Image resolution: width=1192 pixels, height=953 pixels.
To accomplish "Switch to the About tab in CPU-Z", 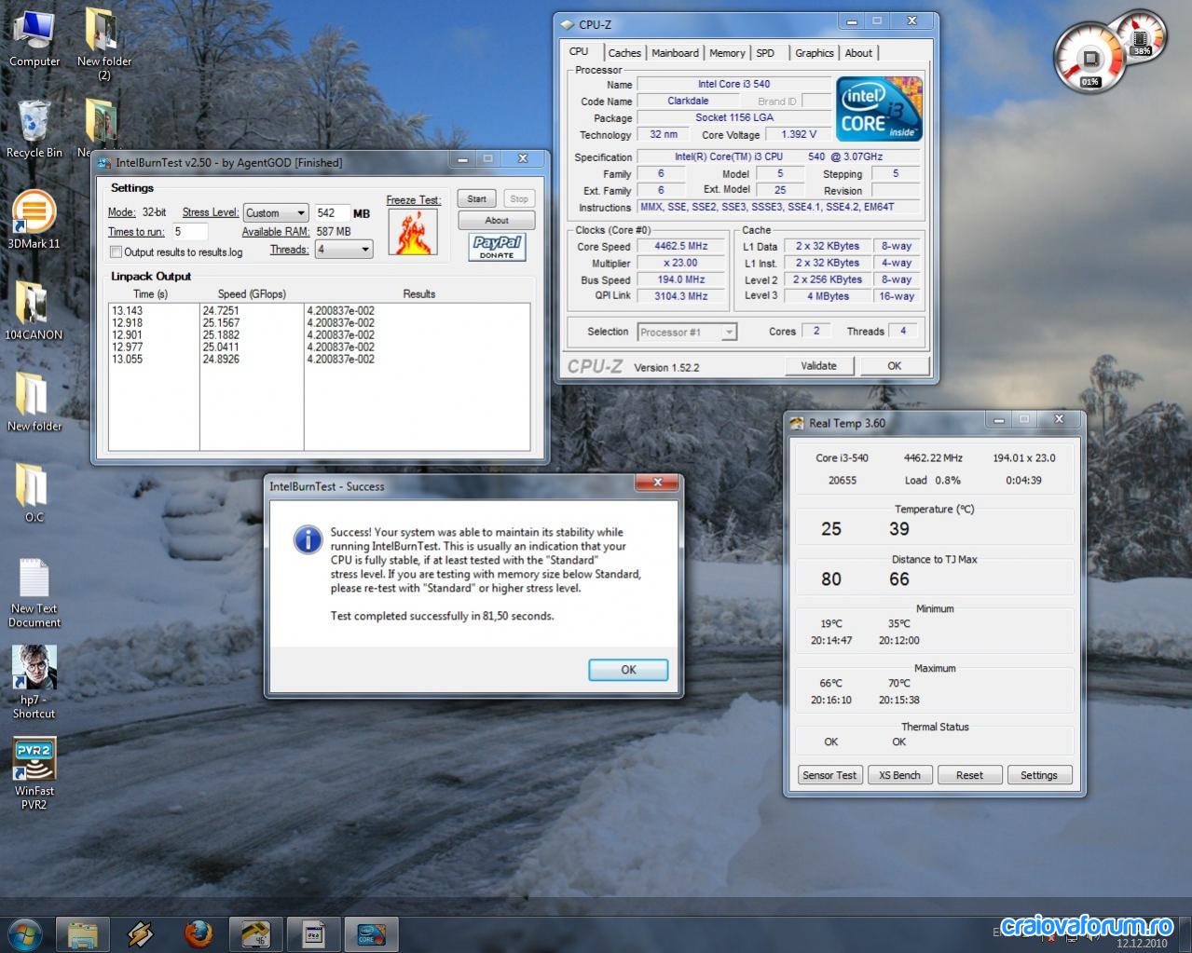I will [x=858, y=53].
